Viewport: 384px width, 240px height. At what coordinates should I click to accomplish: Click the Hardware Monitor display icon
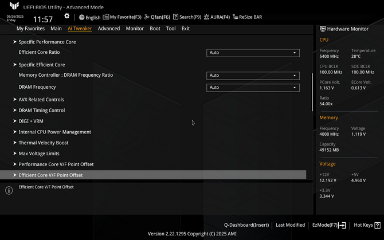pos(323,29)
